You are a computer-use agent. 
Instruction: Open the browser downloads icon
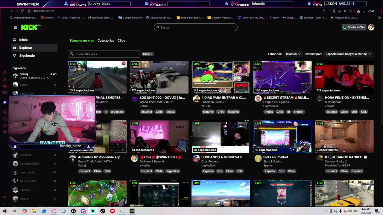click(x=364, y=11)
